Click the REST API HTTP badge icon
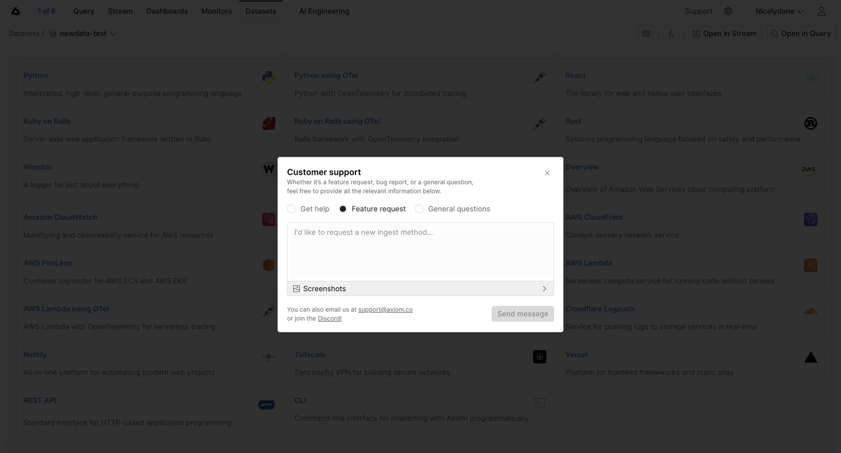The image size is (841, 453). pos(266,405)
